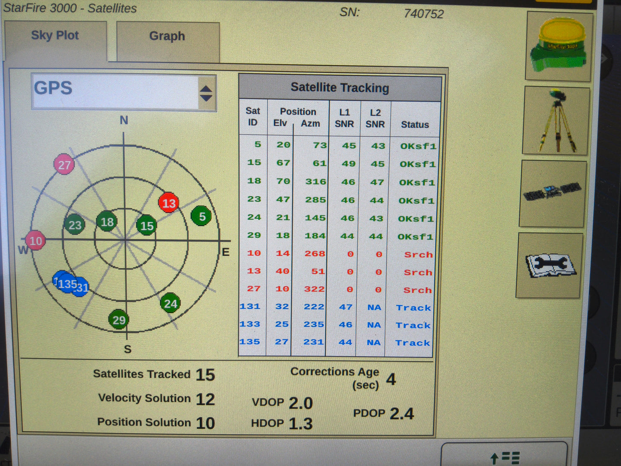Screen dimensions: 621x466
Task: Click the Satellite Tracking table header
Action: (340, 88)
